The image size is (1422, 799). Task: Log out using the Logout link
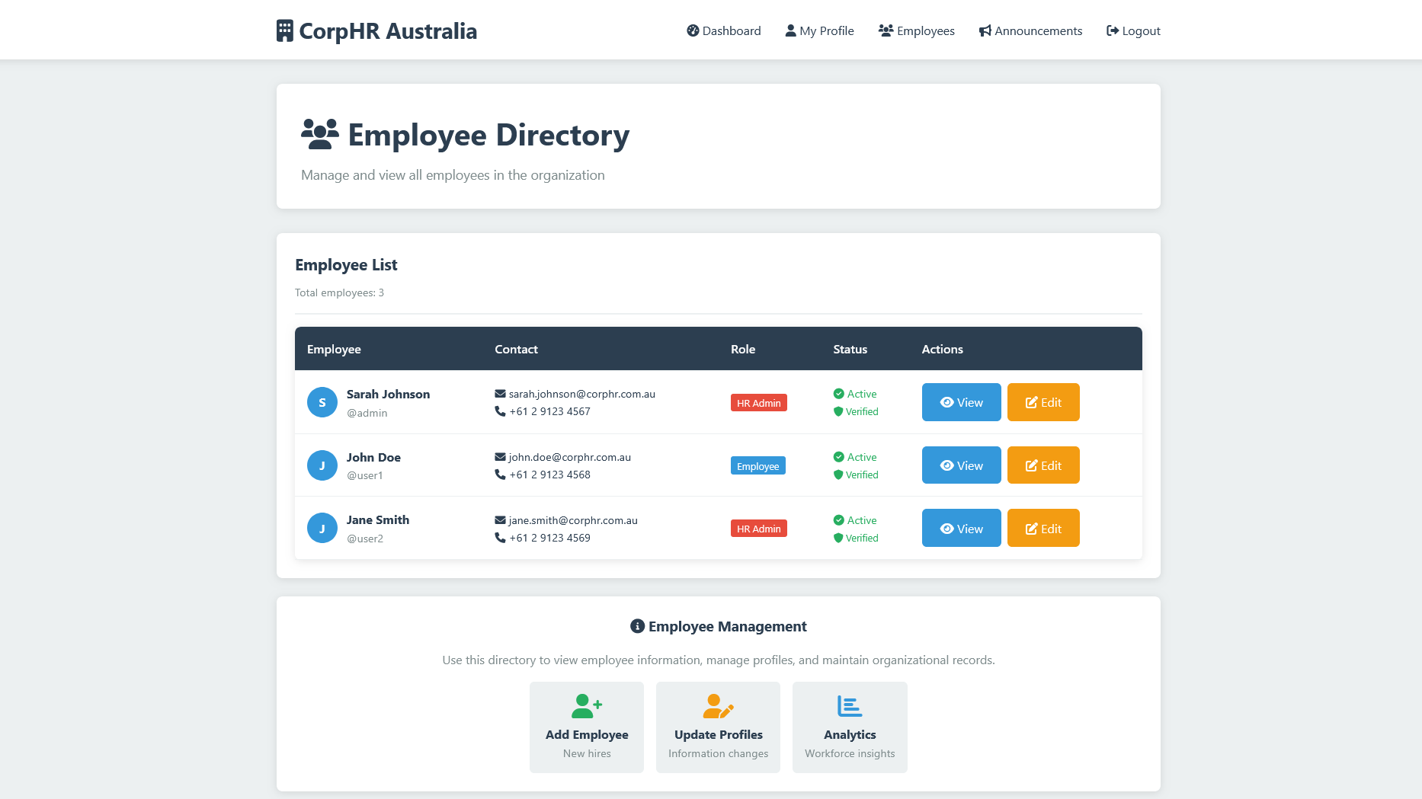1133,31
